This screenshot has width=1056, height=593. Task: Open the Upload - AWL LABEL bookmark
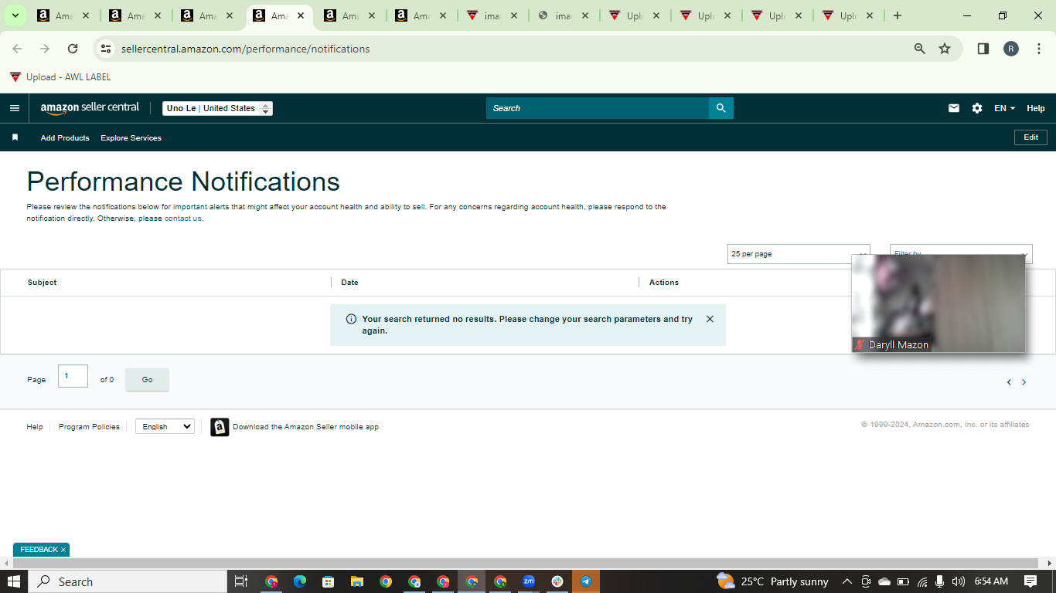pyautogui.click(x=60, y=77)
